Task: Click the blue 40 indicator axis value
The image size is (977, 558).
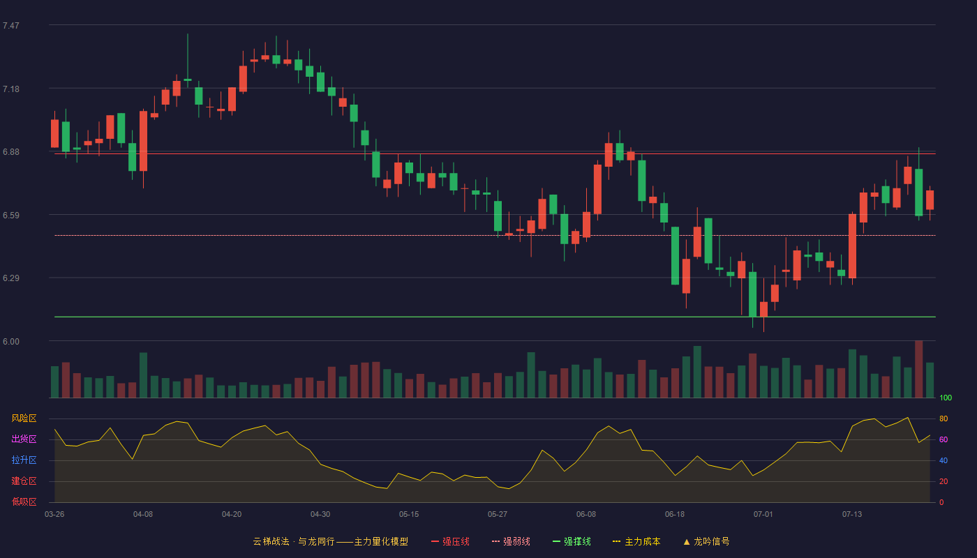Action: pyautogui.click(x=944, y=460)
